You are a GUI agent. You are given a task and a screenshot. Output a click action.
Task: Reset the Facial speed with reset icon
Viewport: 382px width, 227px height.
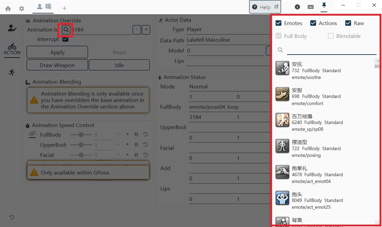145,155
